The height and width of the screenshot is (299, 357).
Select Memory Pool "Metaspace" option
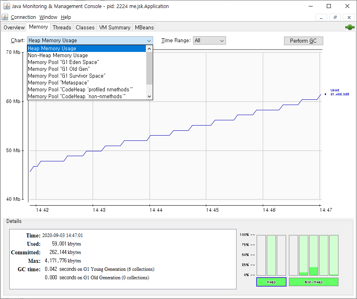pyautogui.click(x=87, y=82)
